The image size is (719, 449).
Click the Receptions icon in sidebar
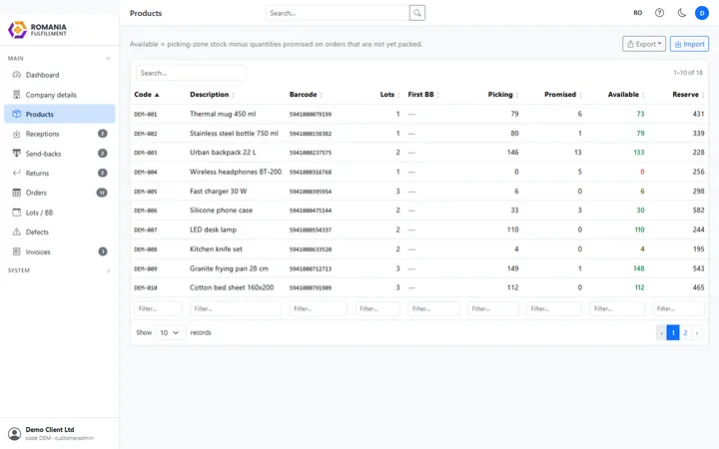coord(17,134)
